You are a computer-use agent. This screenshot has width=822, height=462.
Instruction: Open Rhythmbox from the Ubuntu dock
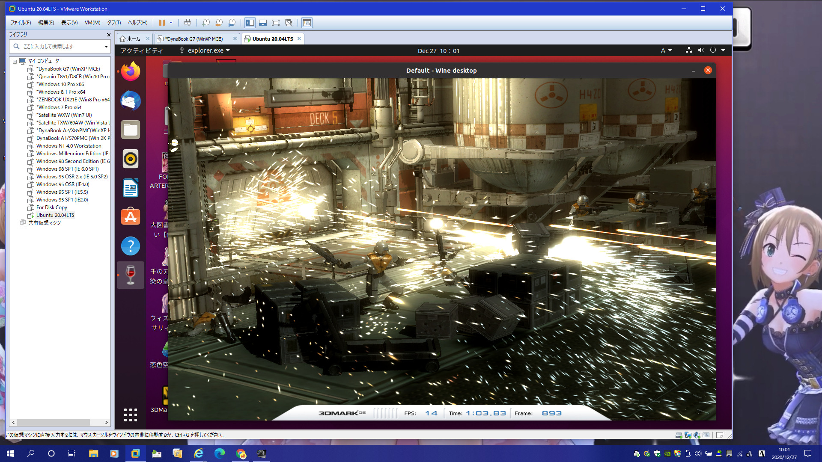[x=131, y=159]
